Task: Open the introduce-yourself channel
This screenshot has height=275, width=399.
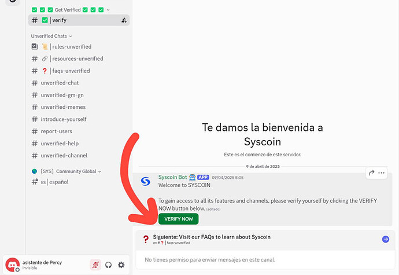Action: (79, 119)
